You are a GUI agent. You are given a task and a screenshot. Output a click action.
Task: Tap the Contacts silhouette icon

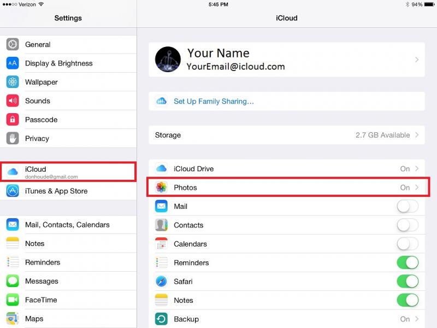[x=161, y=225]
